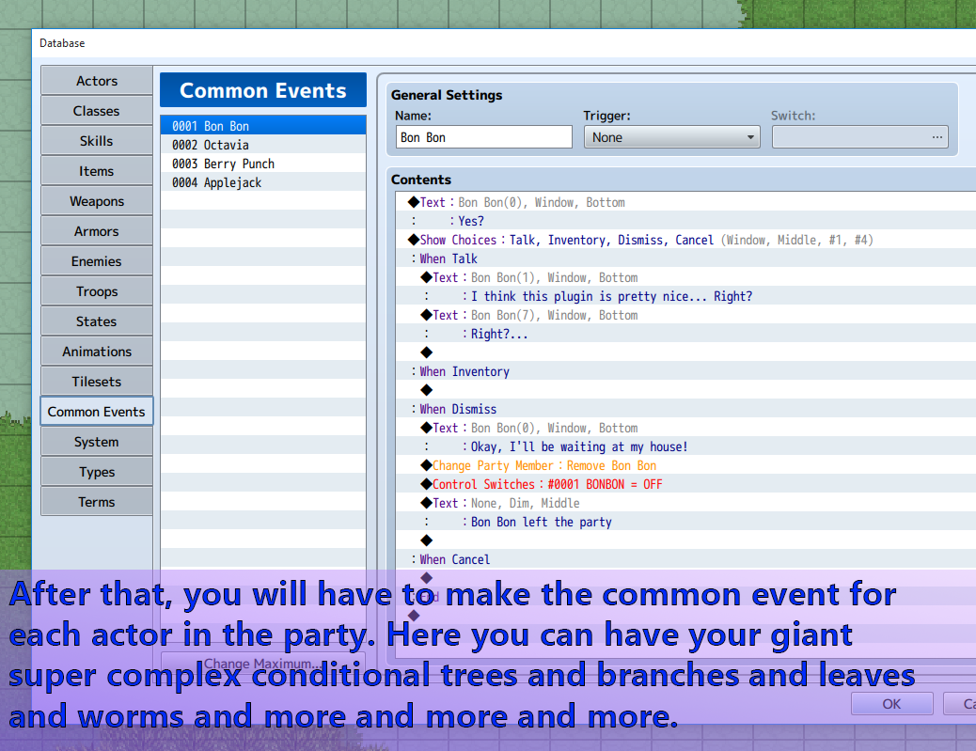Expand the Trigger dropdown
This screenshot has width=976, height=751.
pos(671,137)
